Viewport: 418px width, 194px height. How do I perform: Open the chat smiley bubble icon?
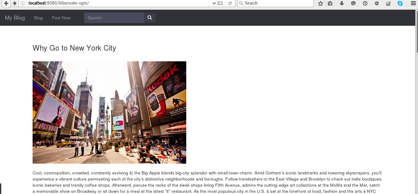pyautogui.click(x=353, y=3)
